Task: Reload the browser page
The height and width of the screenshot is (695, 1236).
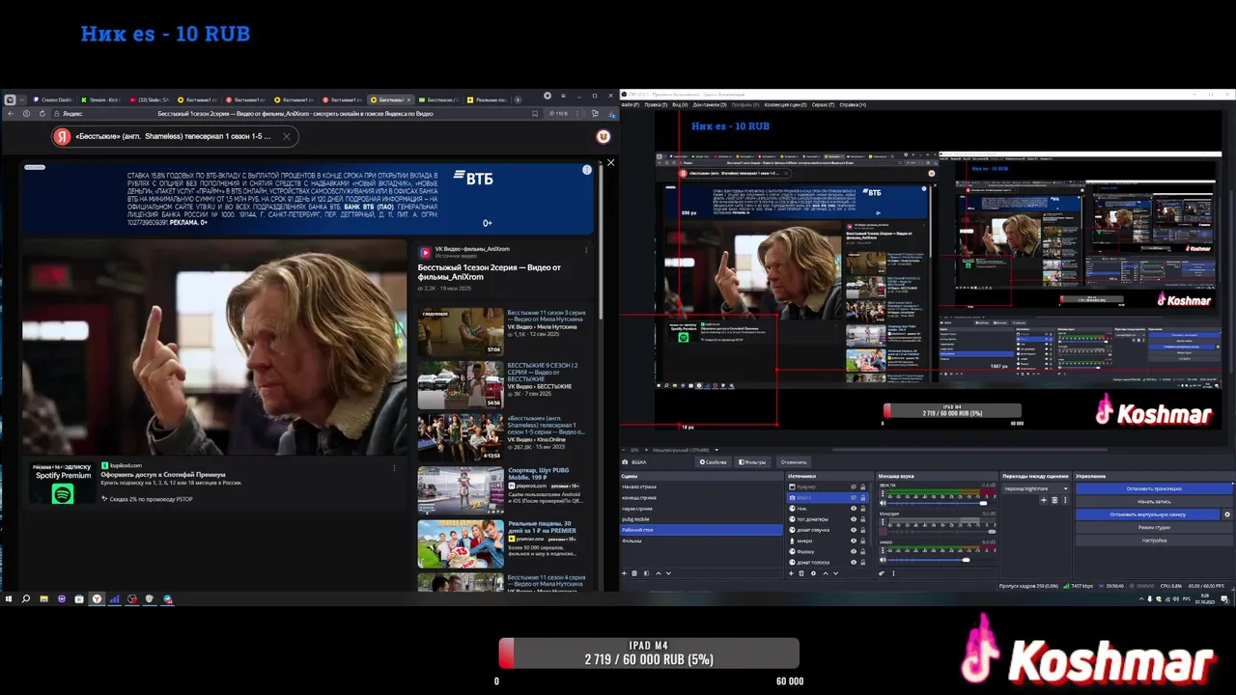Action: point(42,113)
